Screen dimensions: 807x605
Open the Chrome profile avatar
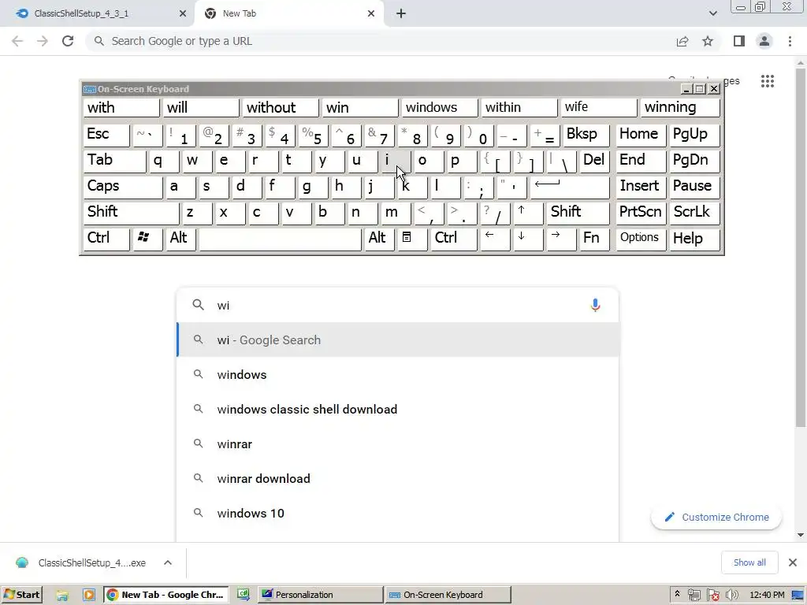click(x=764, y=41)
